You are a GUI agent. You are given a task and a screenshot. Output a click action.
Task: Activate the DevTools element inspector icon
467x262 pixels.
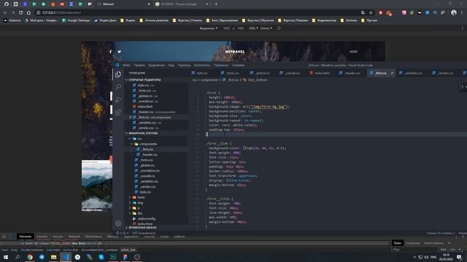coord(4,237)
